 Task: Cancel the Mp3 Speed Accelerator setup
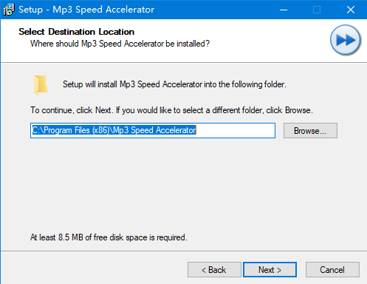[332, 270]
